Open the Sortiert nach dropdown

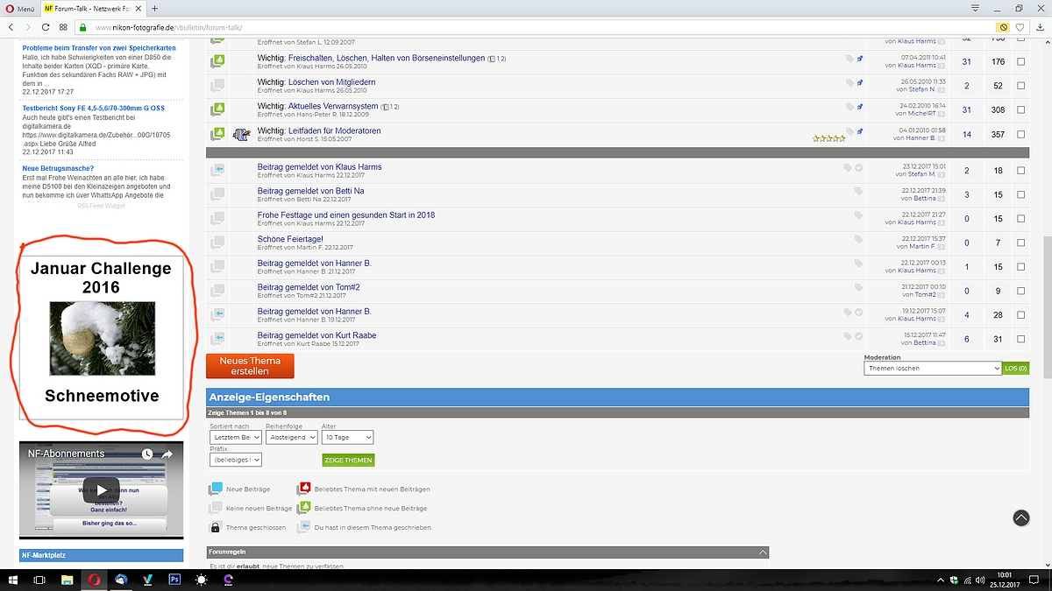(x=236, y=437)
